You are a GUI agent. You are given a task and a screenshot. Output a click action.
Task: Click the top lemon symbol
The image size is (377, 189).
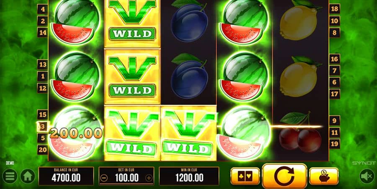pyautogui.click(x=300, y=20)
